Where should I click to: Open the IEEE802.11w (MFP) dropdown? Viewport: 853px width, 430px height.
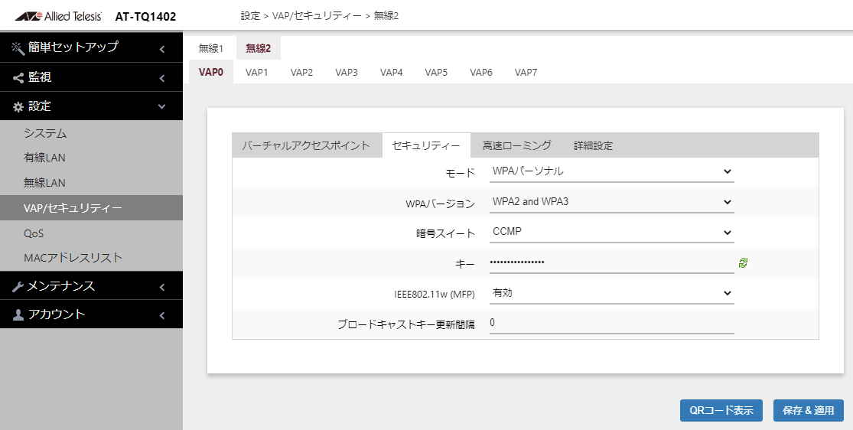(x=611, y=293)
